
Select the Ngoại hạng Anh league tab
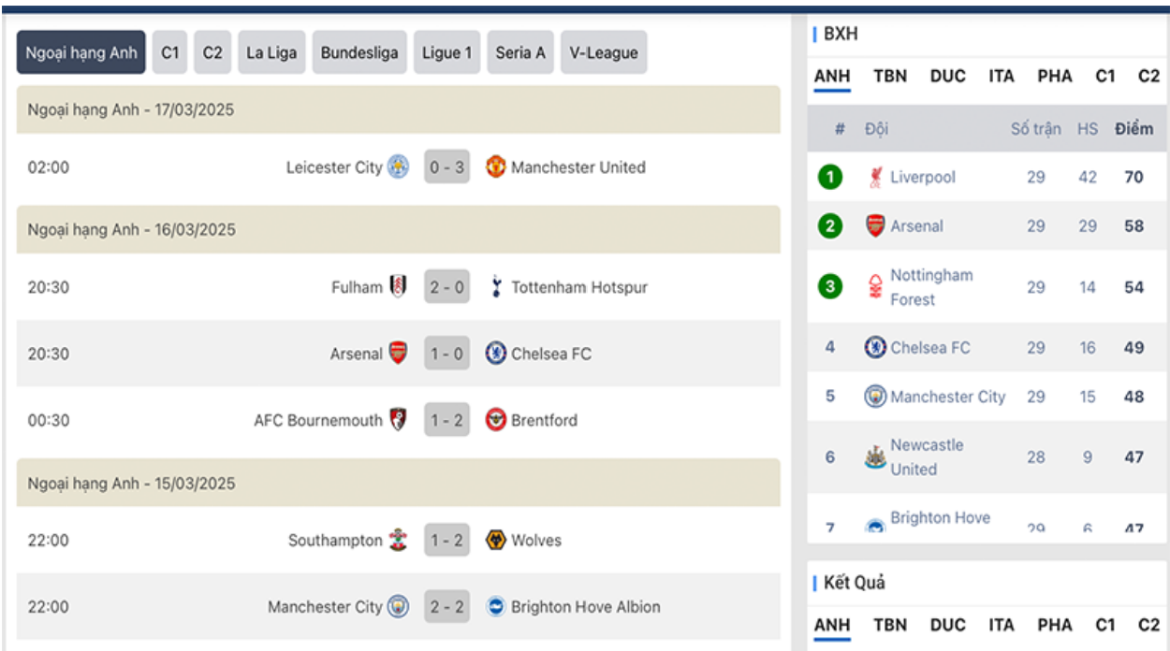tap(81, 53)
